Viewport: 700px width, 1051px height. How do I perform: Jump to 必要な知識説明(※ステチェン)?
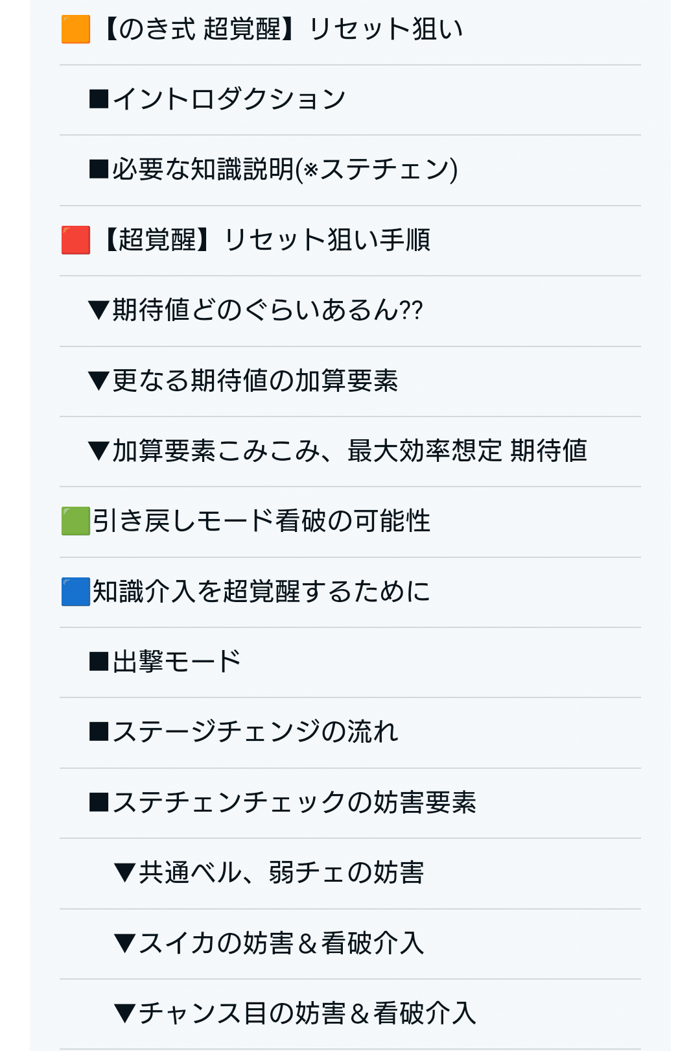point(350,171)
